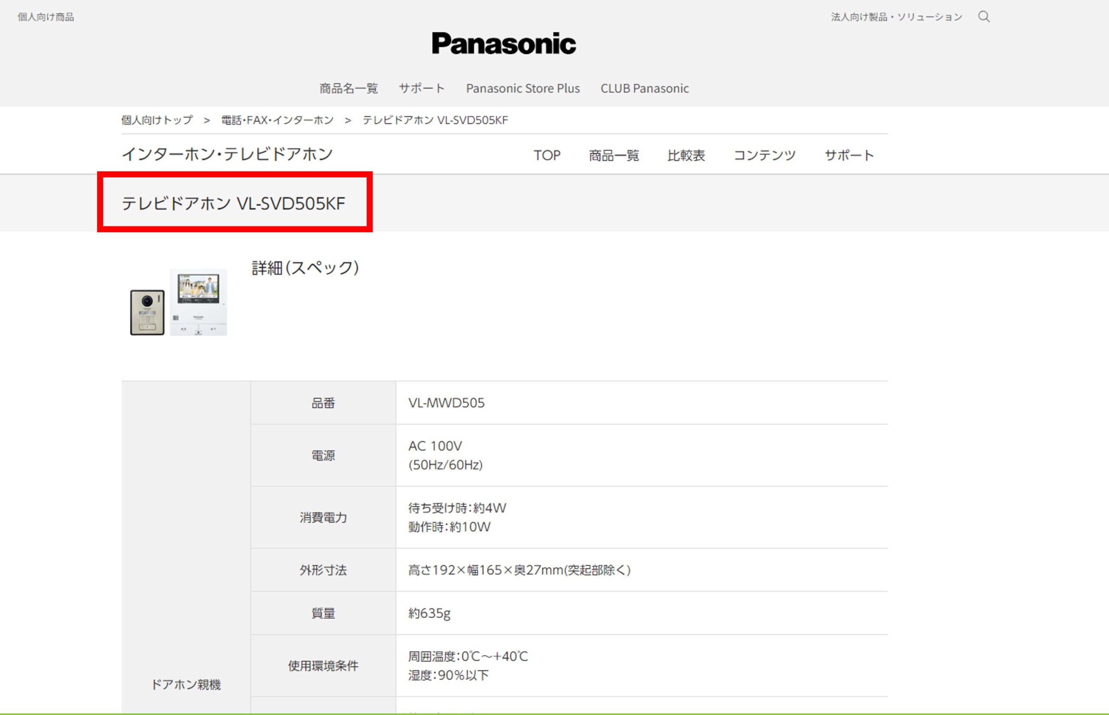1109x715 pixels.
Task: Open コンテンツ tab
Action: click(765, 155)
